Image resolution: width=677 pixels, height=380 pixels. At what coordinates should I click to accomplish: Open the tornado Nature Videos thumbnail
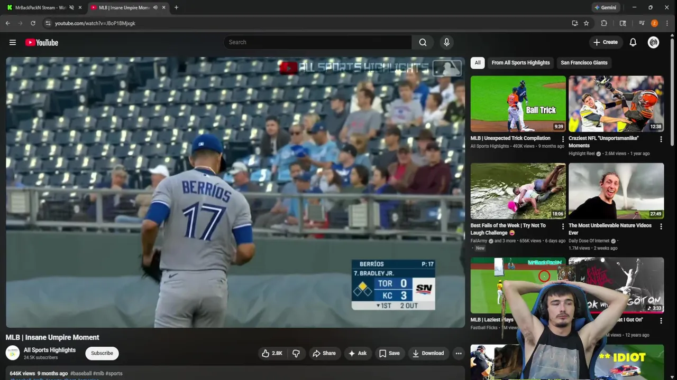click(x=616, y=191)
